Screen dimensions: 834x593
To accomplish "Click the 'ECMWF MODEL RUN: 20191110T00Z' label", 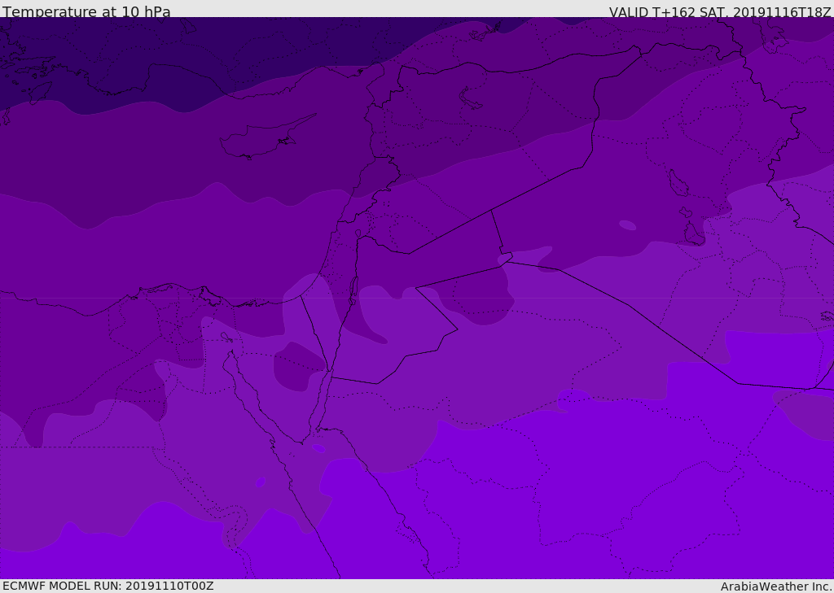I will (x=108, y=586).
